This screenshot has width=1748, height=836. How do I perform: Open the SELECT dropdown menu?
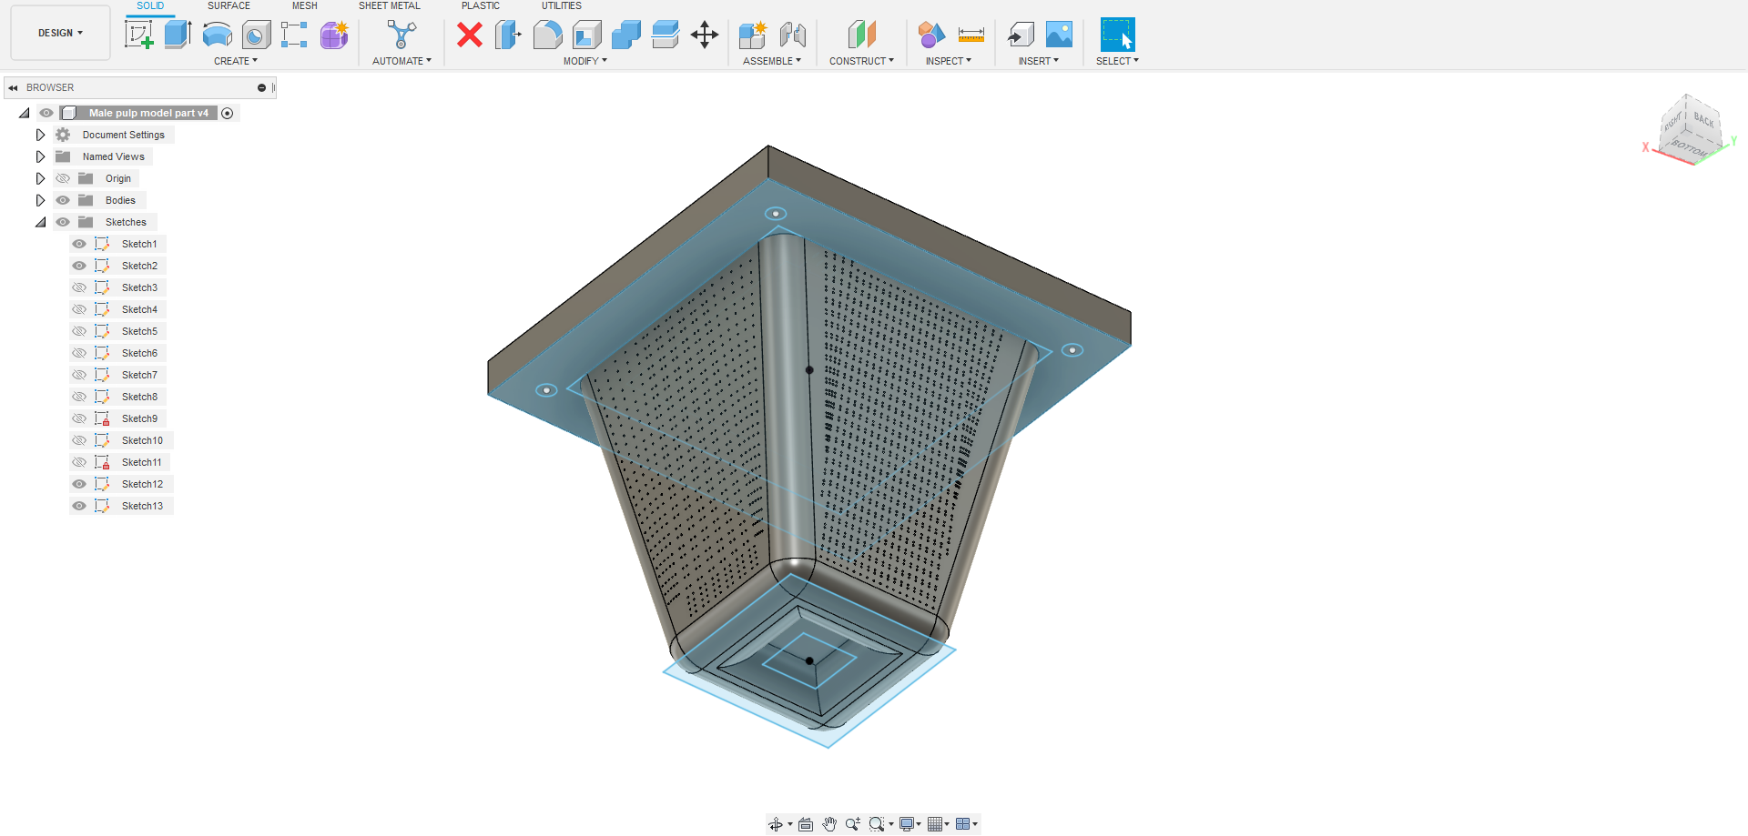(x=1117, y=61)
